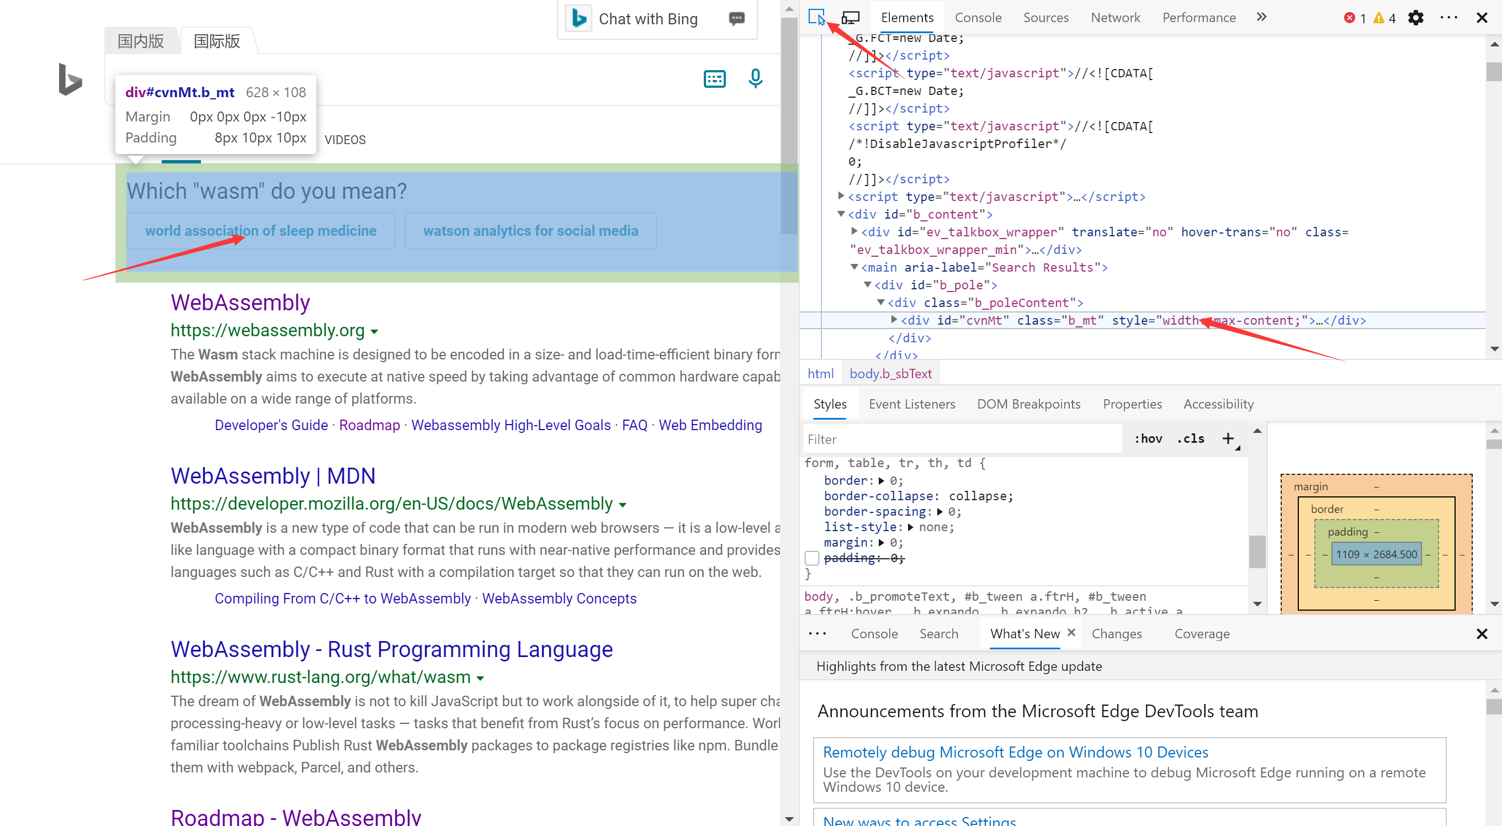Open the WebAssembly | MDN result
Image resolution: width=1502 pixels, height=826 pixels.
273,475
